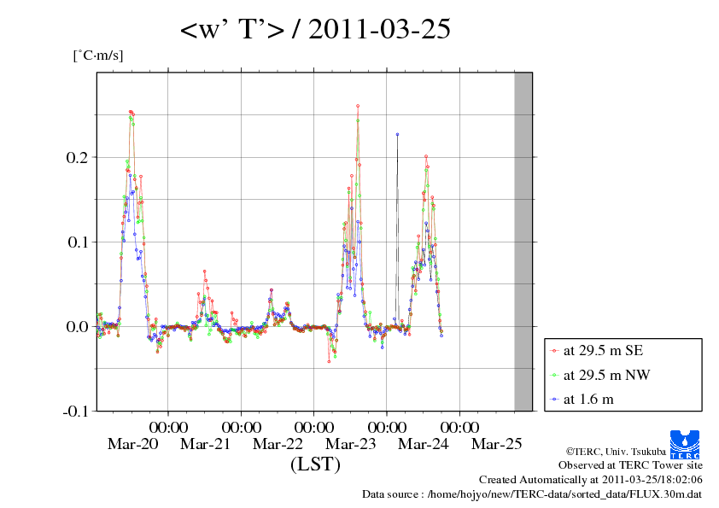
Task: Click the y-axis label 0.2
Action: click(x=77, y=157)
